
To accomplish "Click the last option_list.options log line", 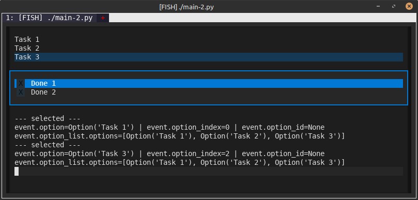I will click(180, 162).
